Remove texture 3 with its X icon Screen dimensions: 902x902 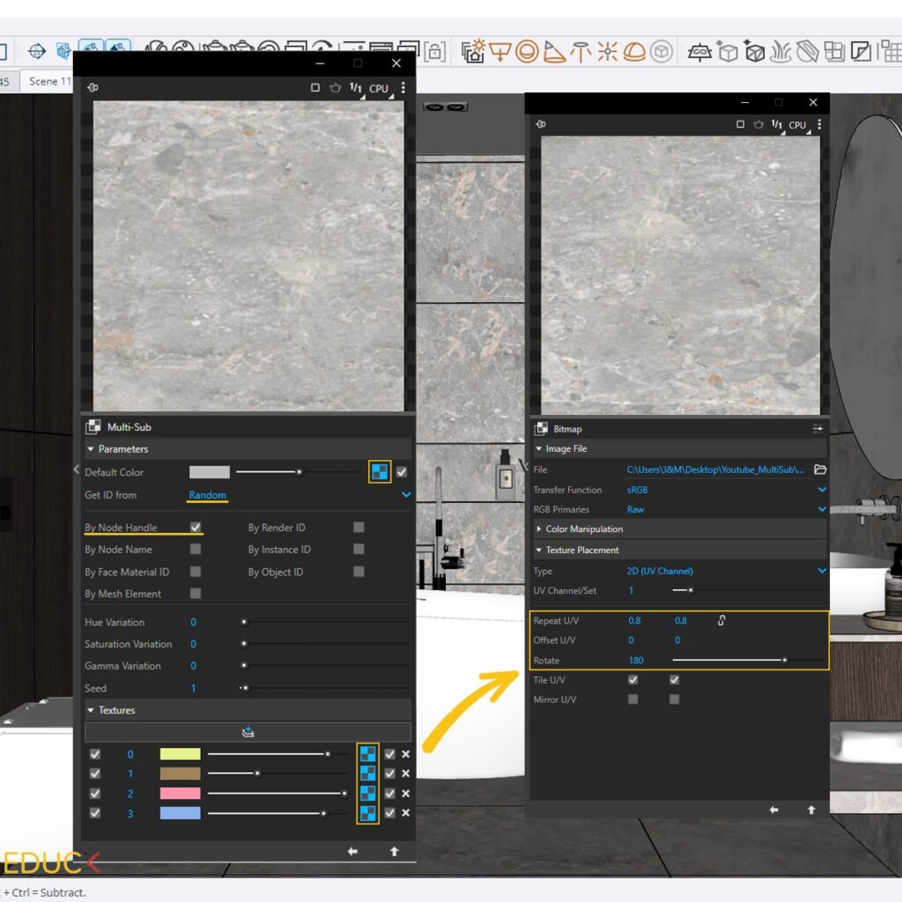(405, 813)
